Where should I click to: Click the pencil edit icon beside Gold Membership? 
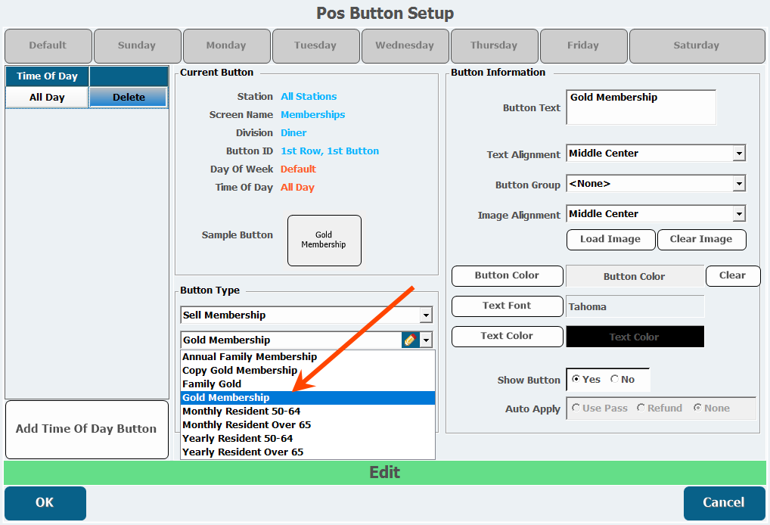(411, 340)
